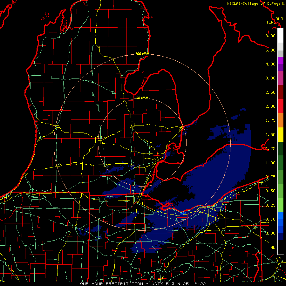The width and height of the screenshot is (286, 286).
Task: Pick the pink legend swatch beside 3.00
Action: [281, 78]
